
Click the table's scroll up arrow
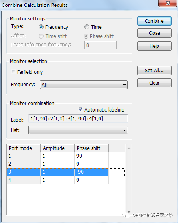(129, 148)
